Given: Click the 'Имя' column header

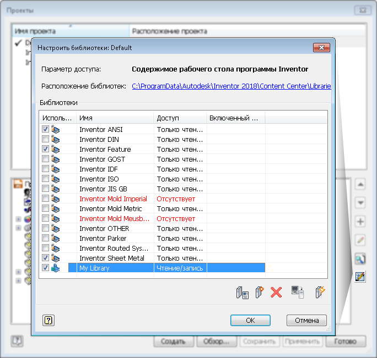Looking at the screenshot, I should tap(115, 118).
